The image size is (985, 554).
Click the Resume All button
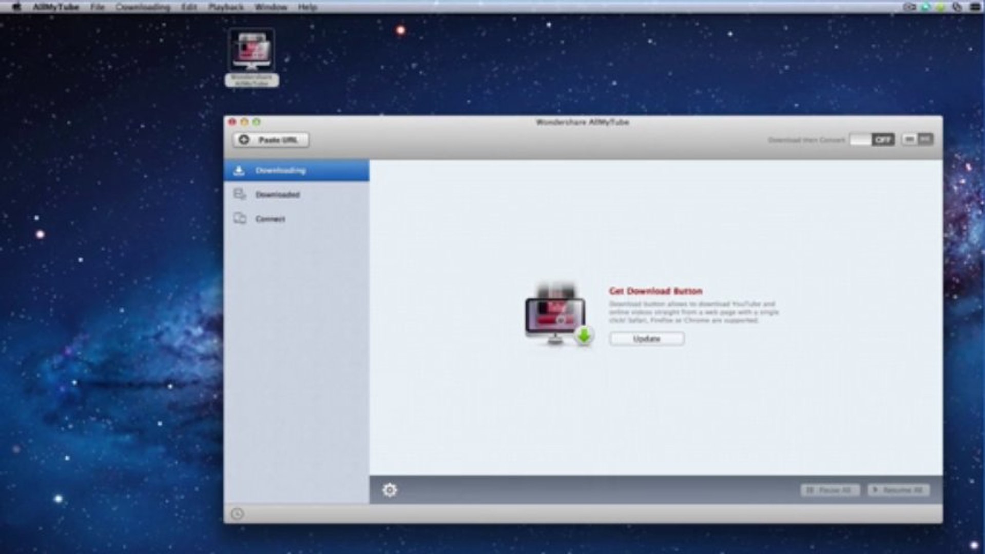(x=898, y=490)
